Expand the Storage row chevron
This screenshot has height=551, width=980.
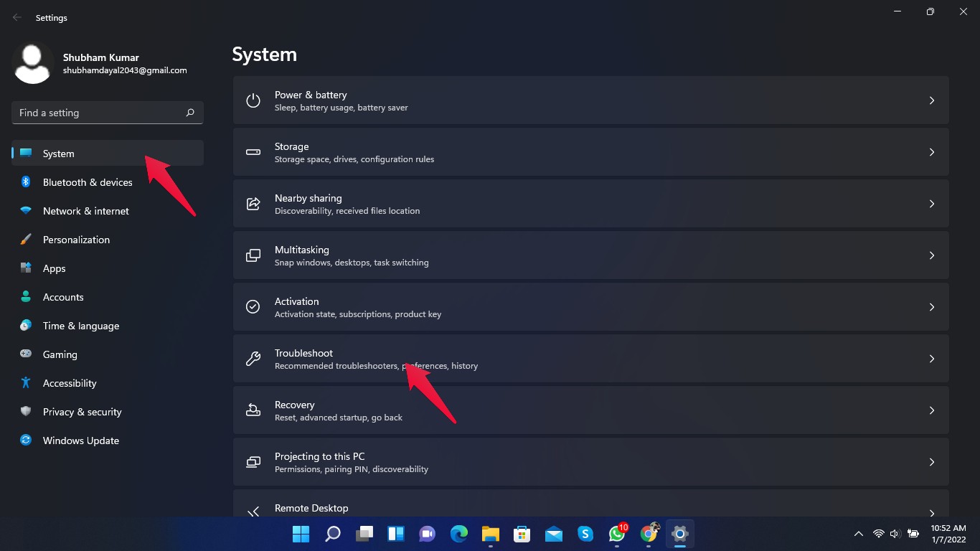click(932, 152)
